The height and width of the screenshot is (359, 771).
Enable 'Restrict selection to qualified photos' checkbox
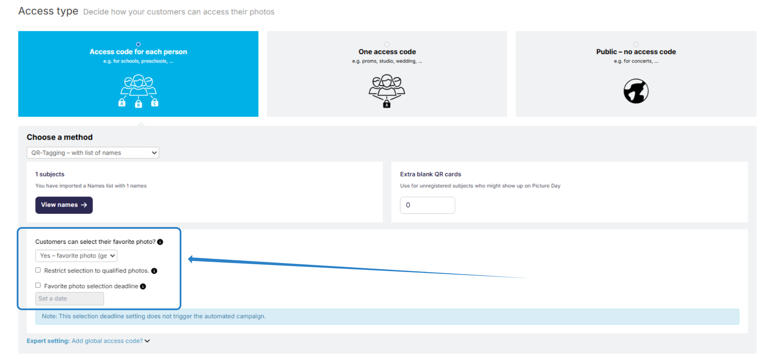click(x=38, y=270)
